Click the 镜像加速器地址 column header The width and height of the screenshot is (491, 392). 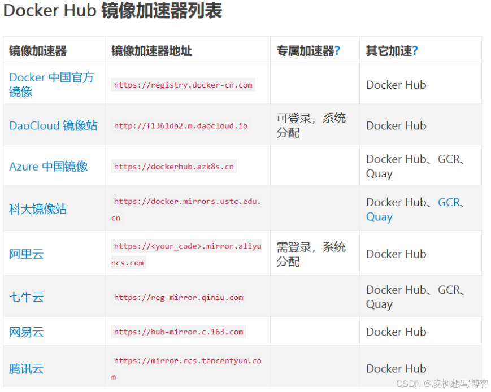coord(151,51)
